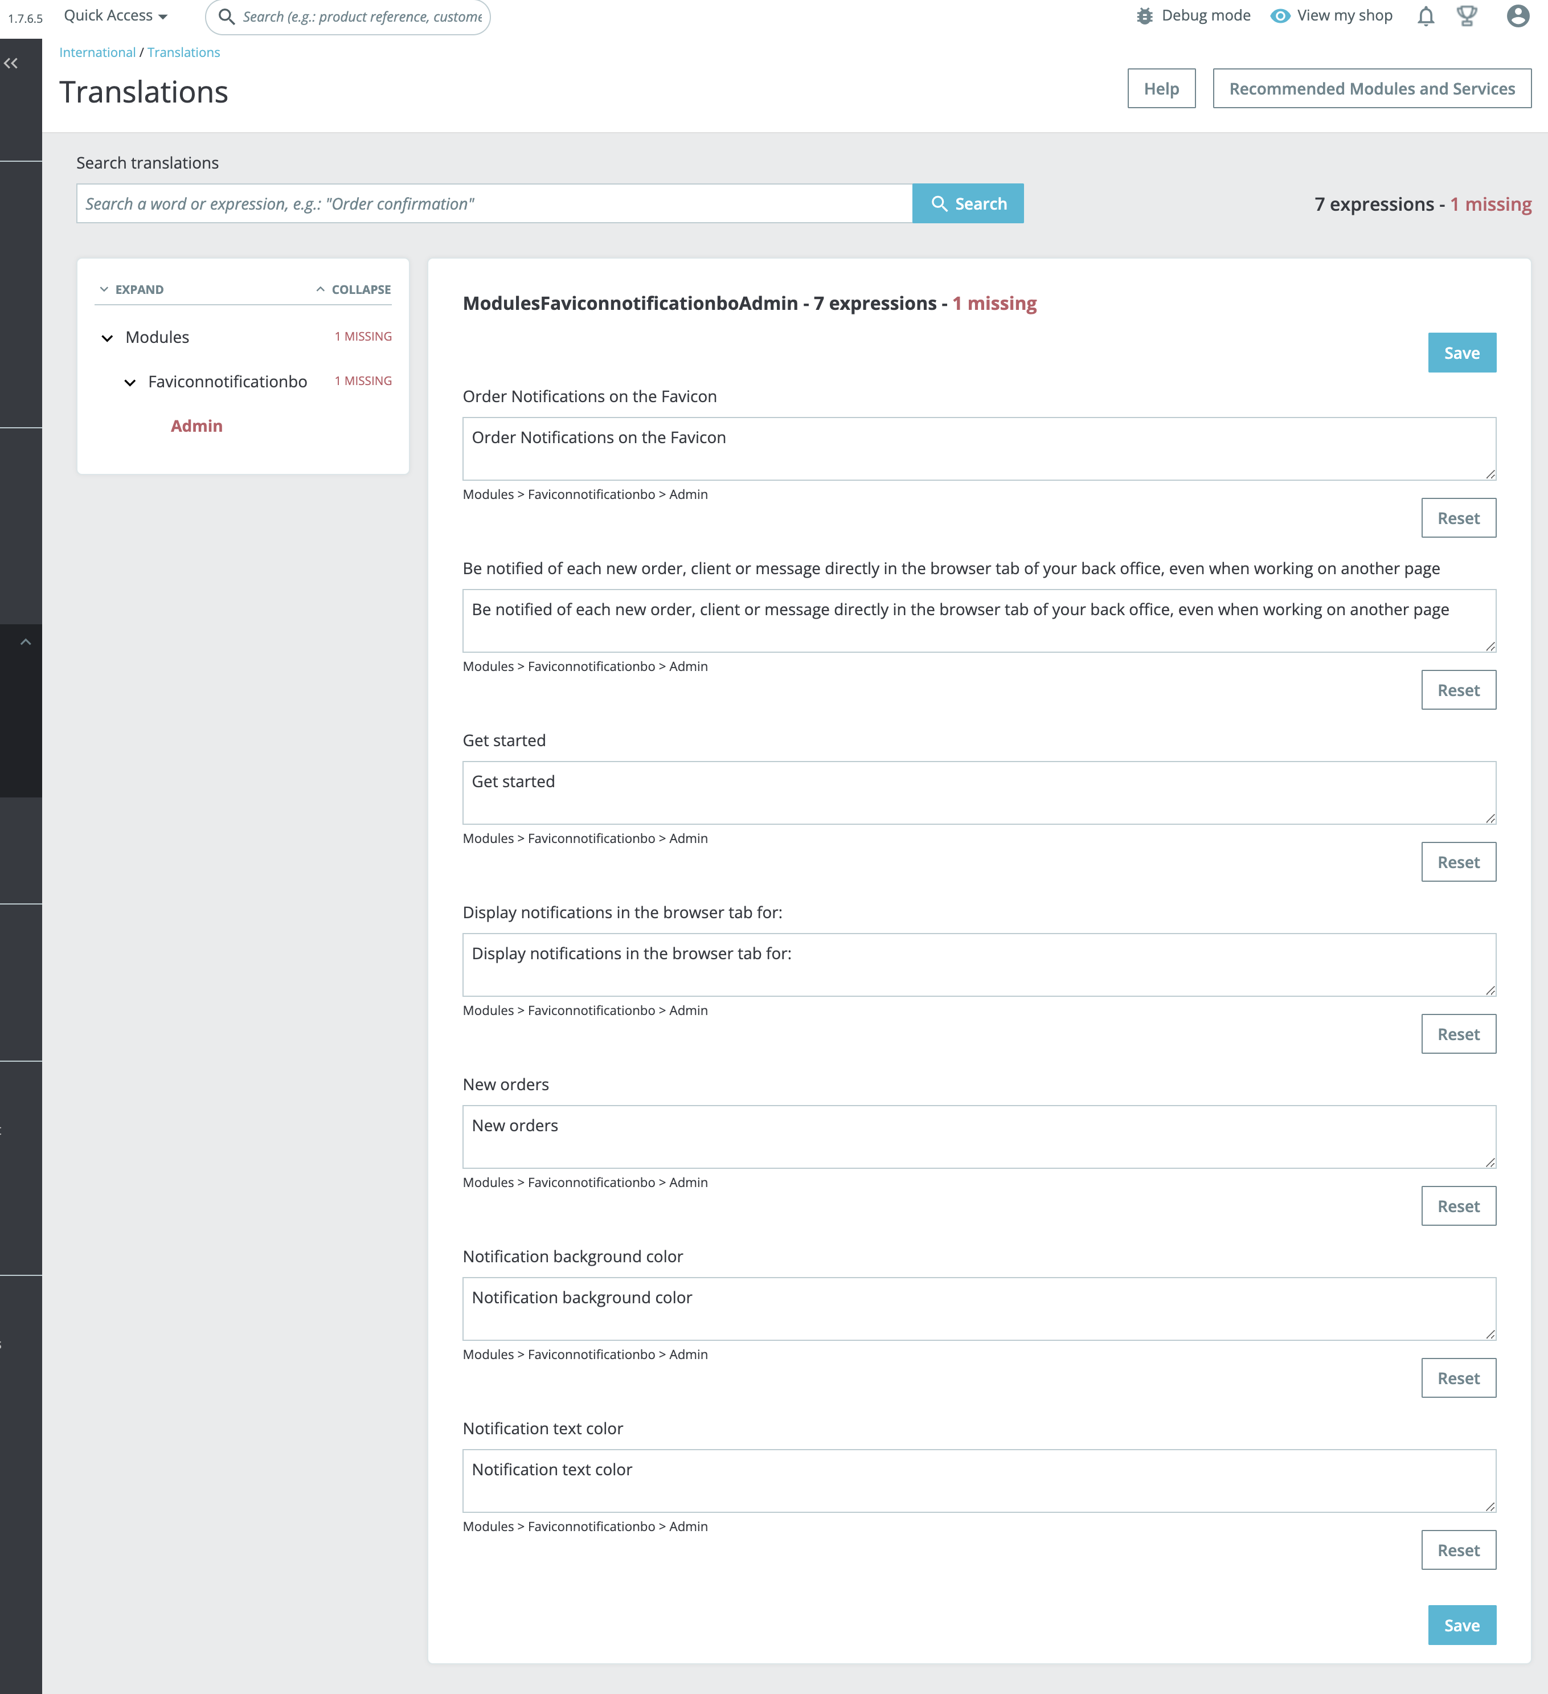Reset the Get started translation
Viewport: 1548px width, 1694px height.
[1458, 861]
